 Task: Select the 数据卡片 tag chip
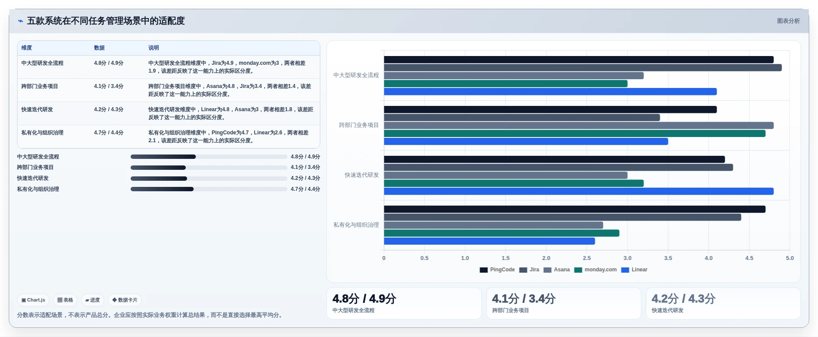[125, 300]
